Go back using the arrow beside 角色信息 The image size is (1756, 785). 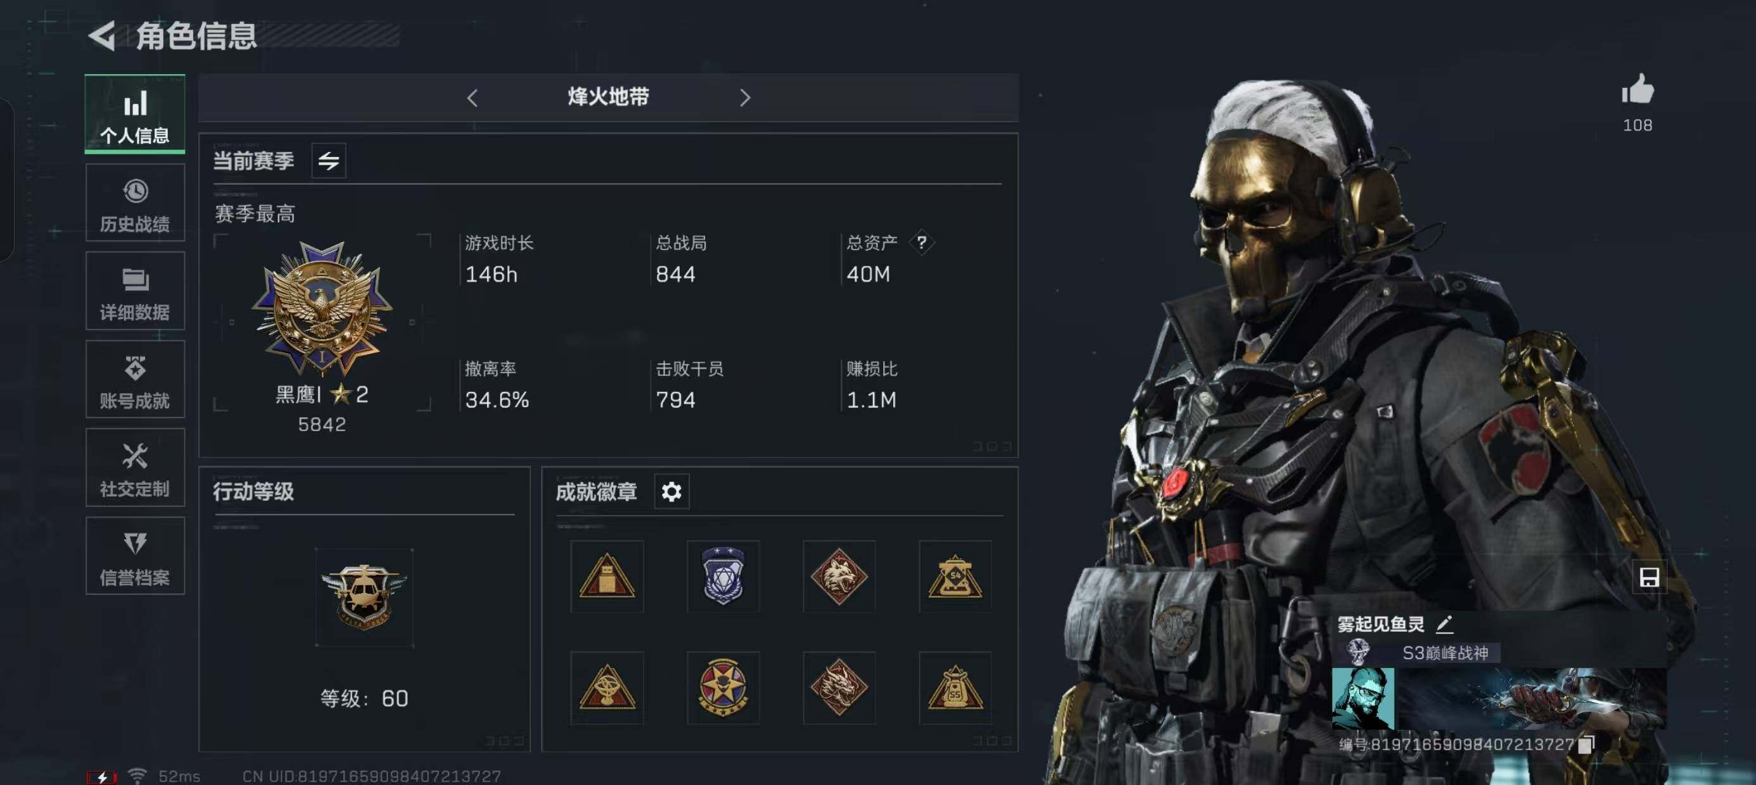click(103, 35)
